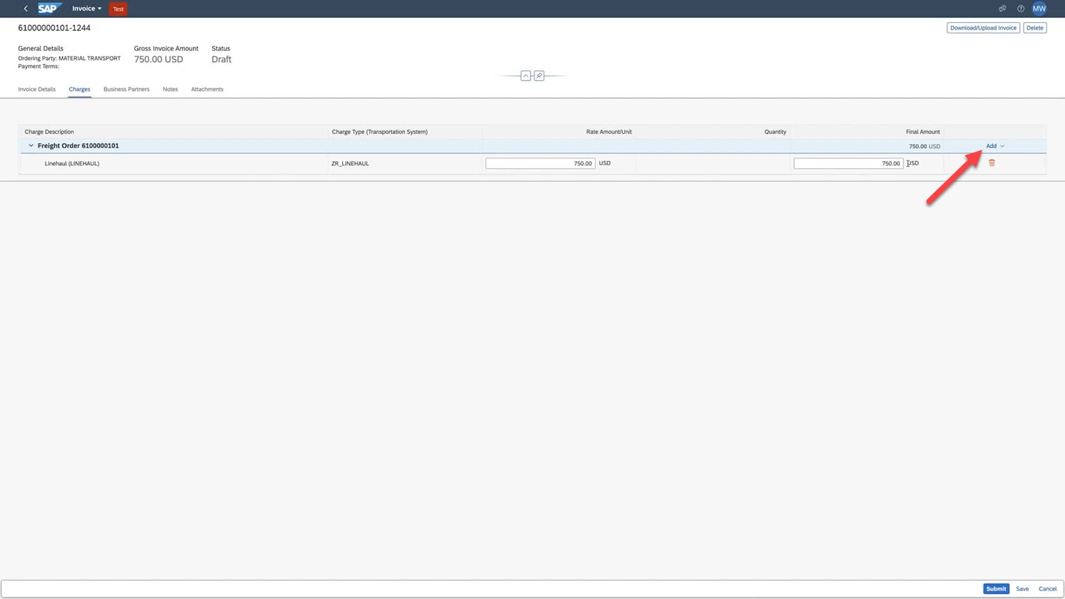The height and width of the screenshot is (599, 1065).
Task: Pin the header using the pin icon
Action: 539,75
